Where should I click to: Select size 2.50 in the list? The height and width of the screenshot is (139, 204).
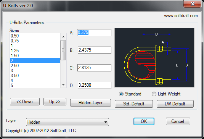click(x=35, y=66)
